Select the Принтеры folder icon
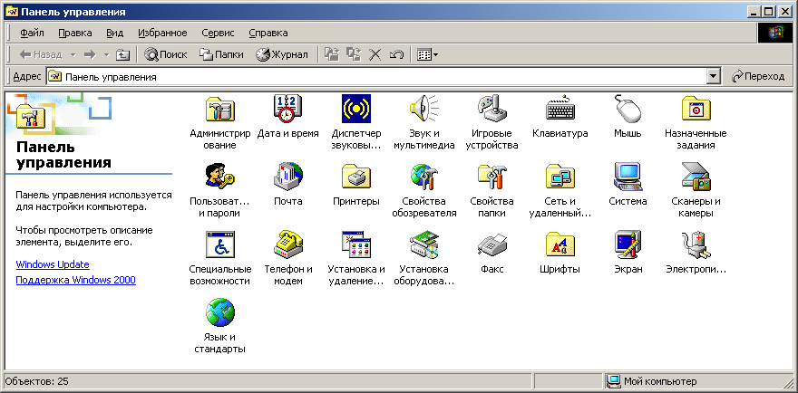Image resolution: width=798 pixels, height=393 pixels. [356, 177]
